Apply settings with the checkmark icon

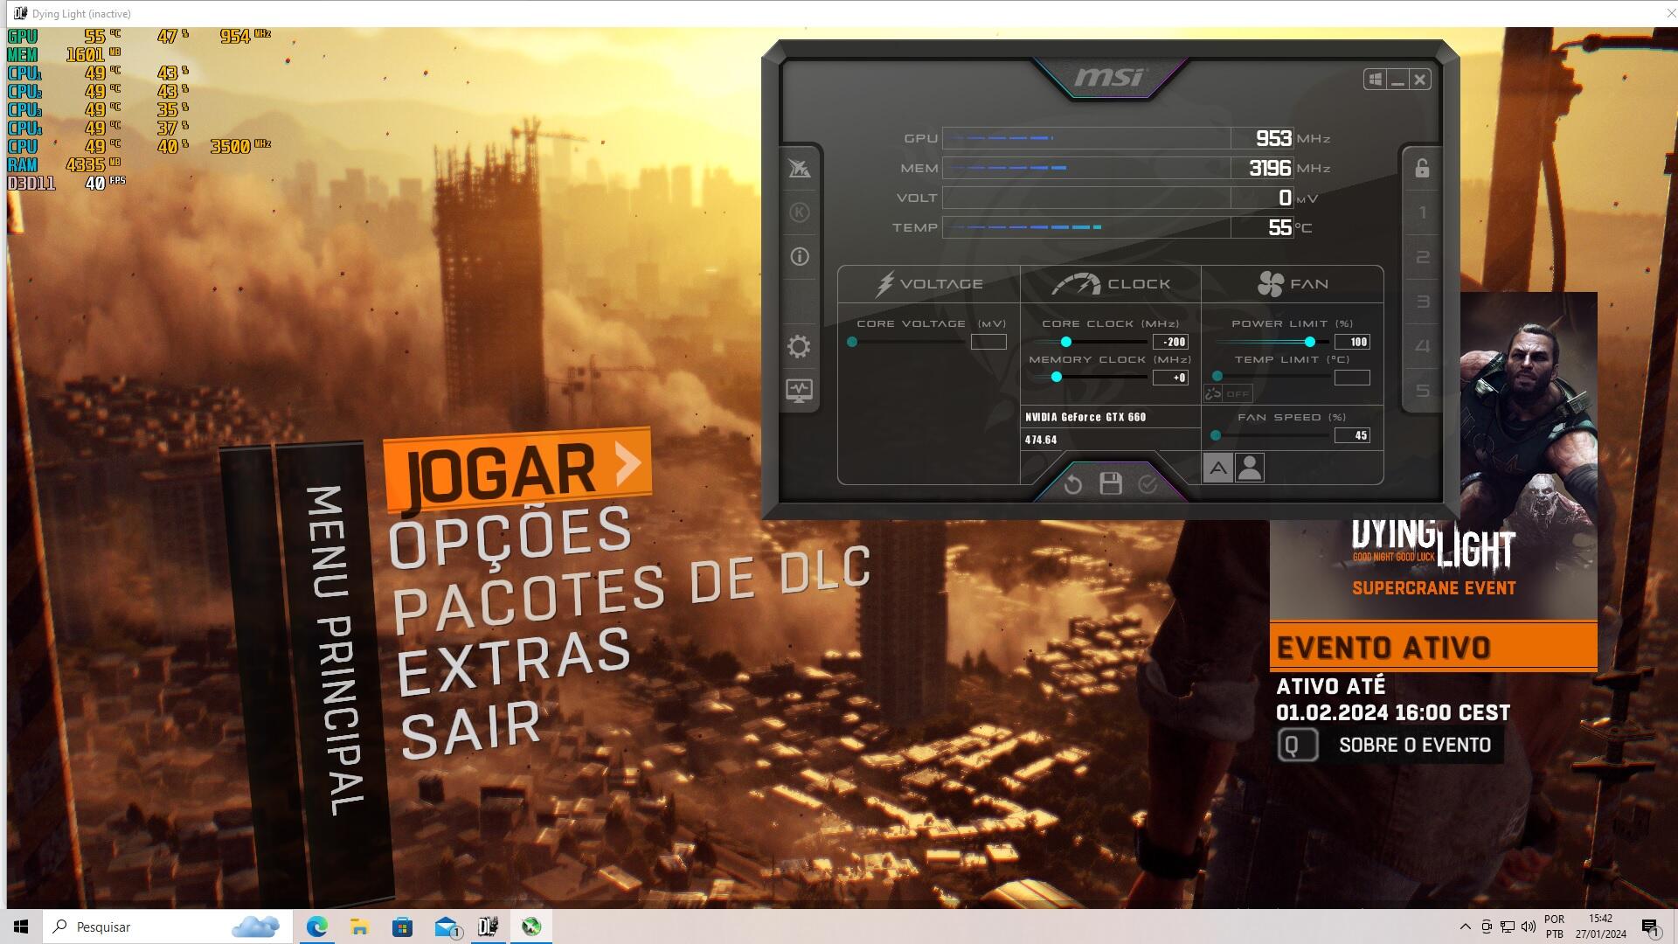click(1148, 483)
